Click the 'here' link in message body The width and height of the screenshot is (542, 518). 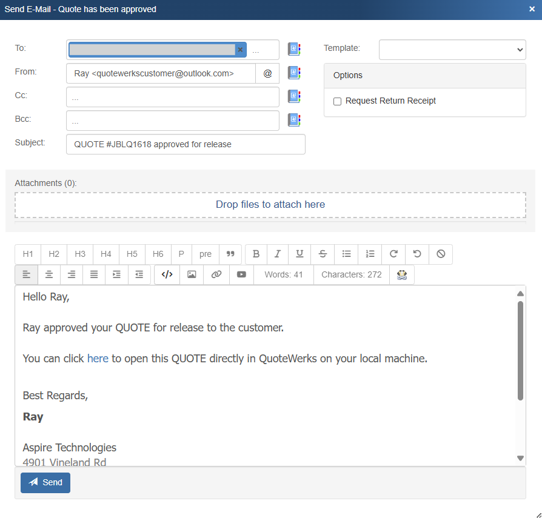pyautogui.click(x=98, y=359)
